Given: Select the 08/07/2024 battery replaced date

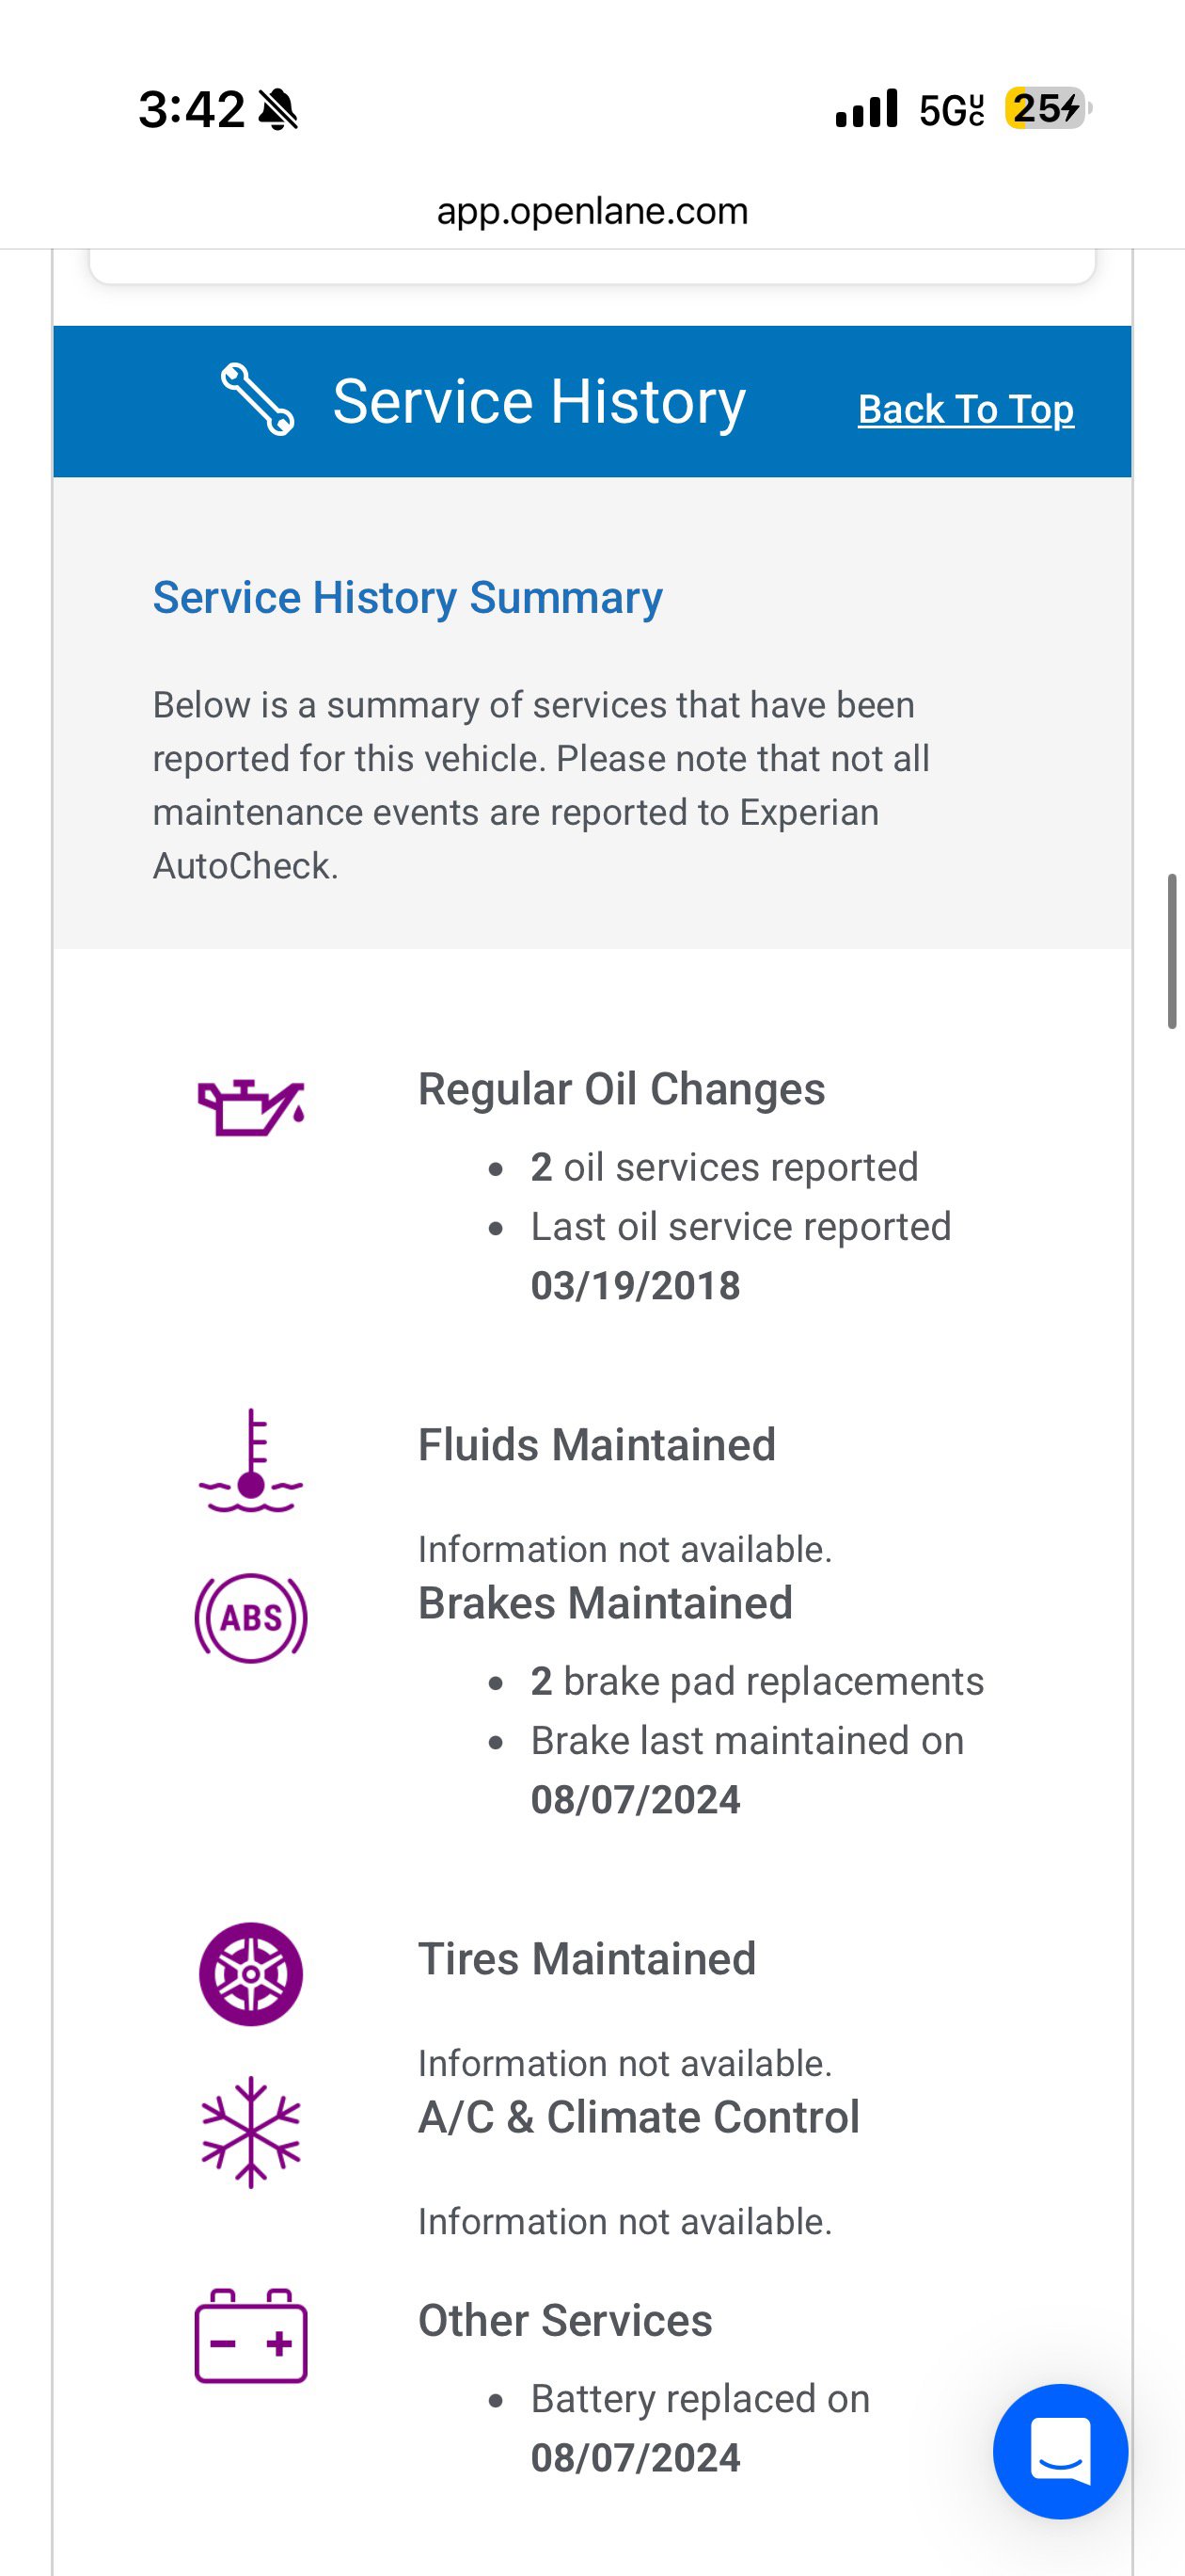Looking at the screenshot, I should tap(636, 2458).
